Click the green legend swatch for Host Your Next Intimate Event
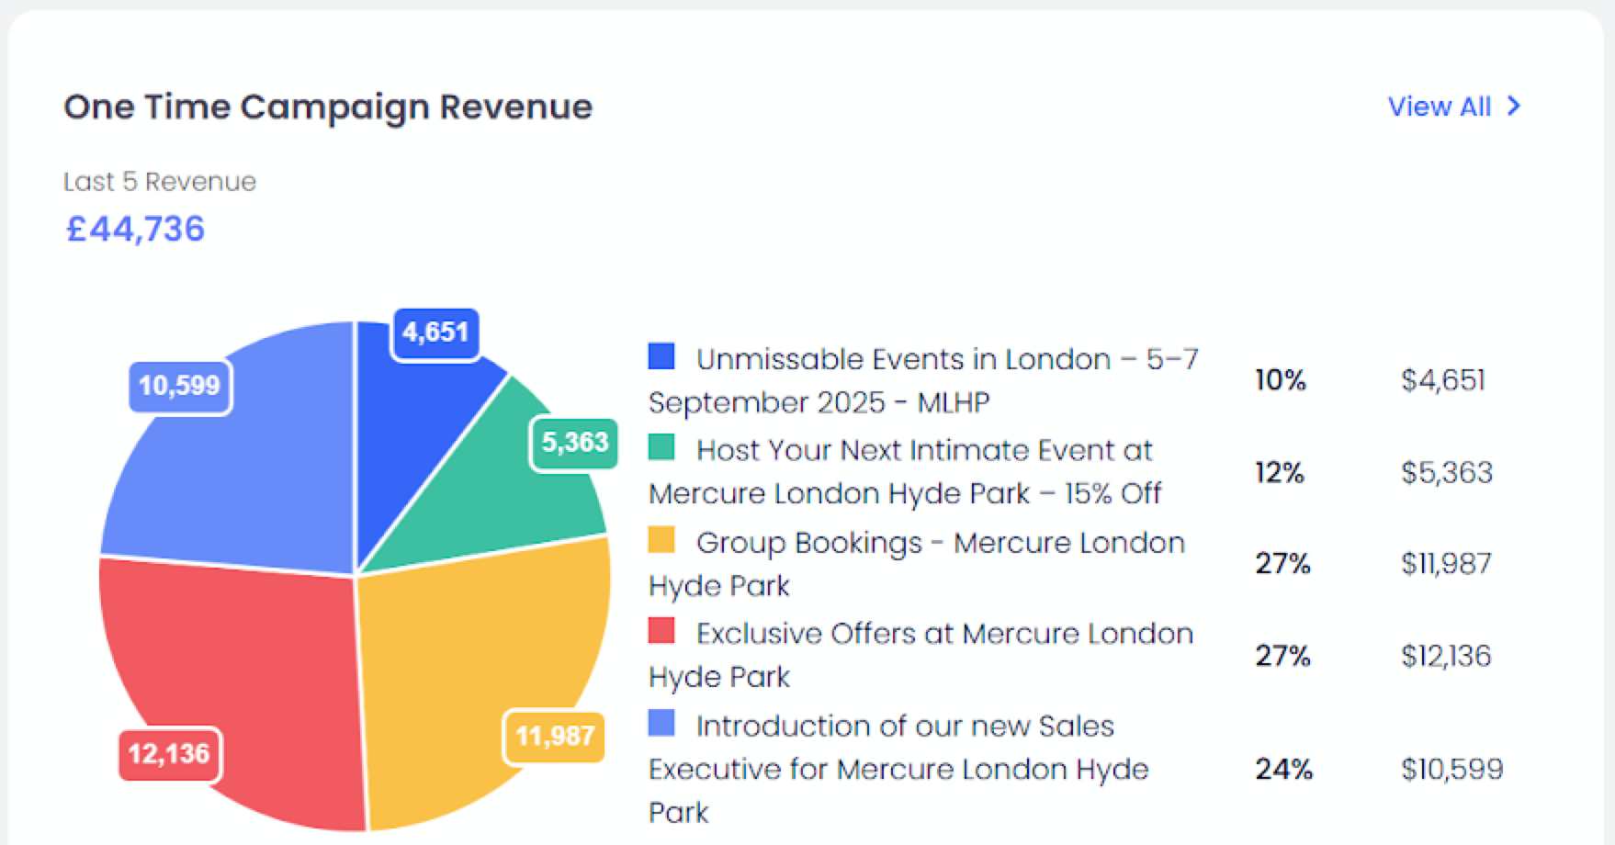The height and width of the screenshot is (845, 1615). [661, 447]
